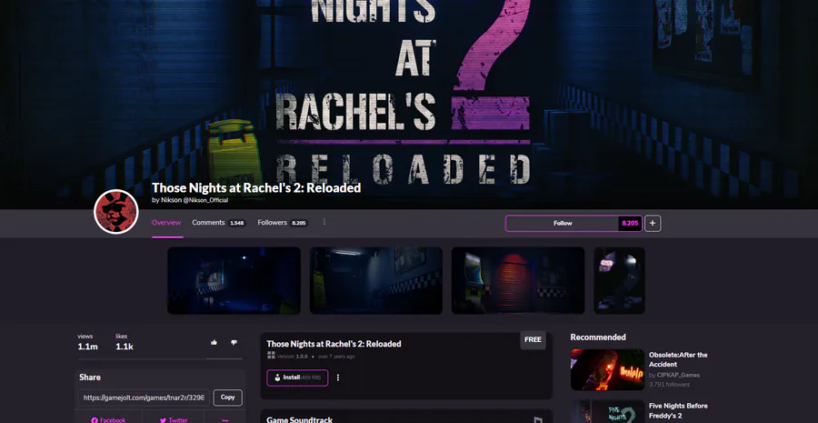The image size is (818, 423).
Task: Open Five Nights Before Freddy's 2 recommendation
Action: (678, 410)
